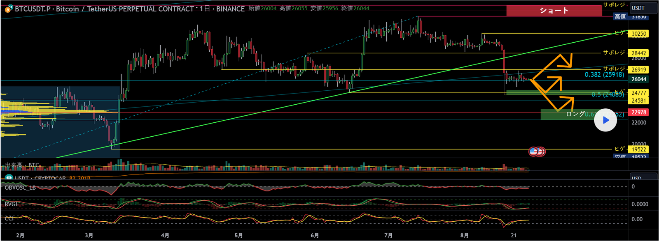The image size is (659, 241).
Task: Select the RVGI indicator label
Action: pyautogui.click(x=11, y=204)
